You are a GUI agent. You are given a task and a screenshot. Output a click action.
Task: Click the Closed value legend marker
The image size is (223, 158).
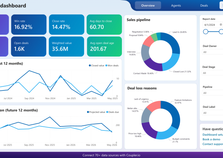coord(90,66)
